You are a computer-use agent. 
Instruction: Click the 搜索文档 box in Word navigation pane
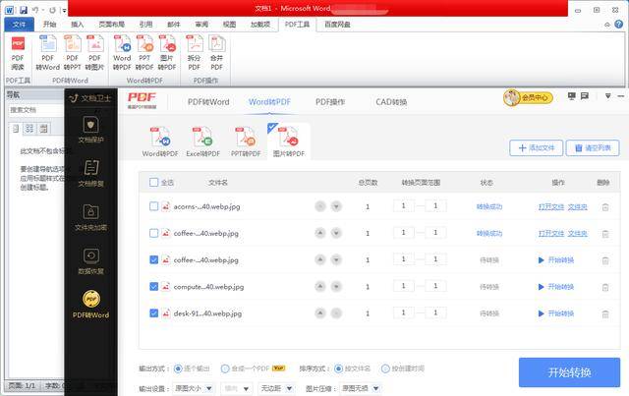(x=35, y=109)
